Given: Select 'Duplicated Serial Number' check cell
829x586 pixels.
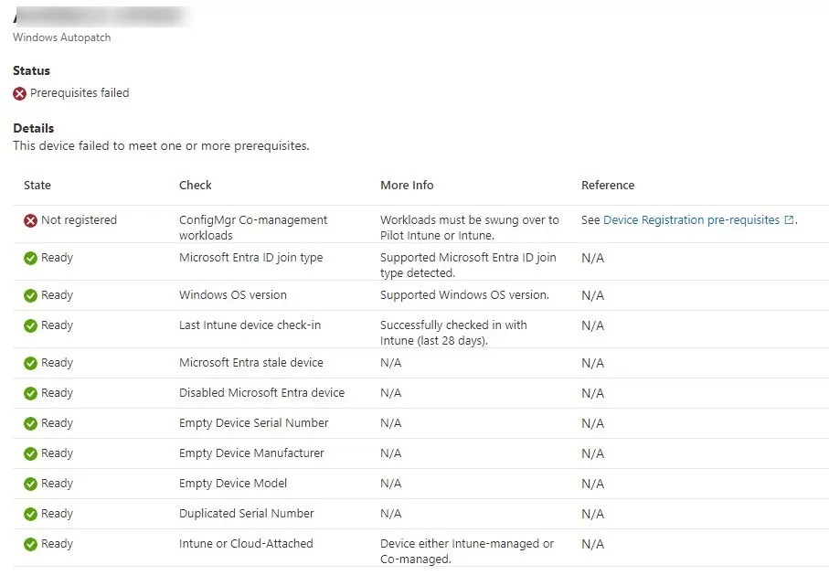Looking at the screenshot, I should [247, 514].
